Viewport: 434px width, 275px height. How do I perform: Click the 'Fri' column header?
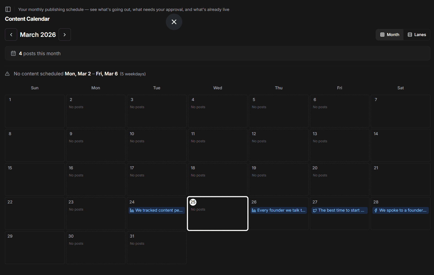(340, 88)
